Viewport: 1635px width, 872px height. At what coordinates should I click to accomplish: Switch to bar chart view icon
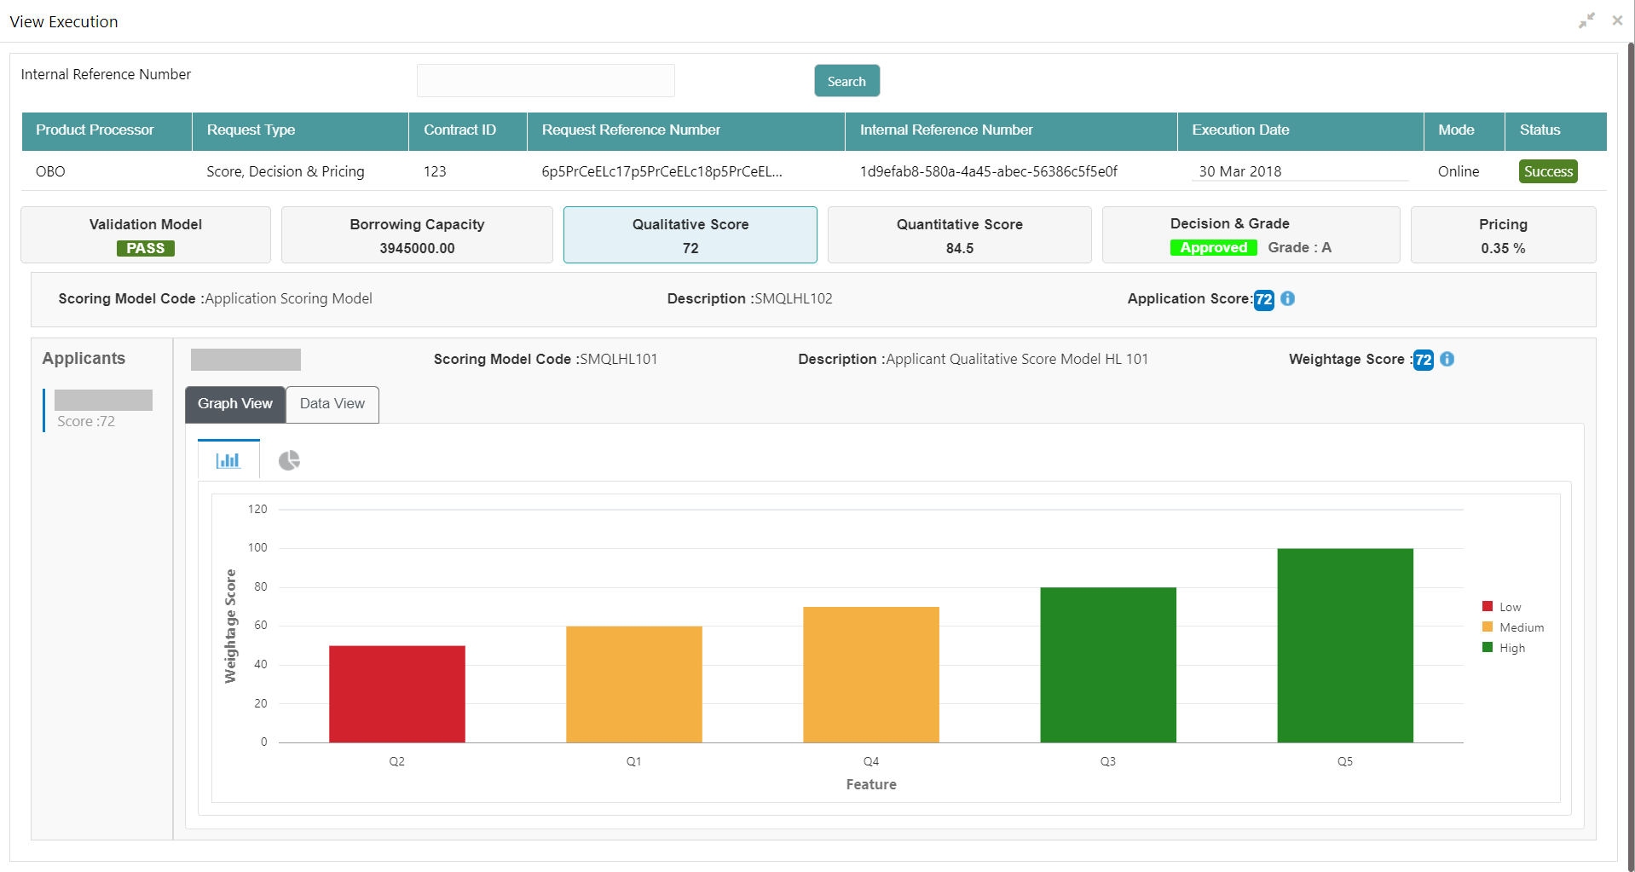(x=228, y=460)
